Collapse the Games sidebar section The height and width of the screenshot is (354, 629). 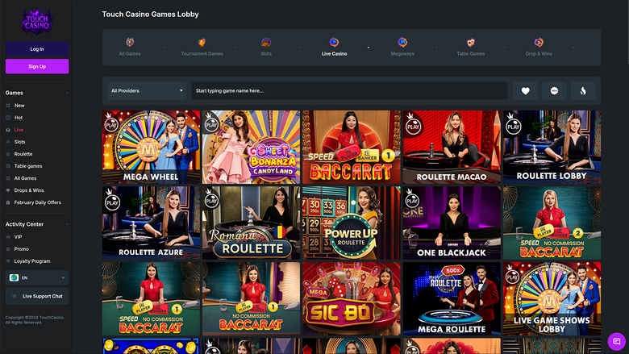click(67, 93)
